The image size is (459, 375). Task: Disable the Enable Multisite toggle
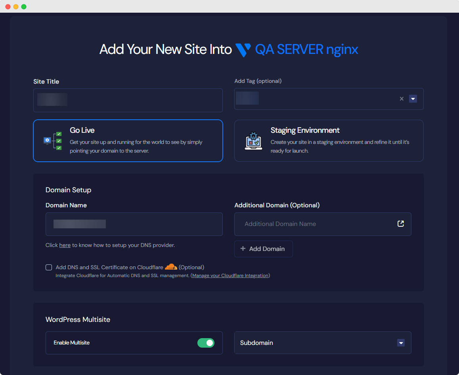coord(206,342)
